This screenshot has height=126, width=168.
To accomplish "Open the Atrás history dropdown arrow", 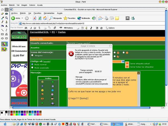I will [22, 18].
